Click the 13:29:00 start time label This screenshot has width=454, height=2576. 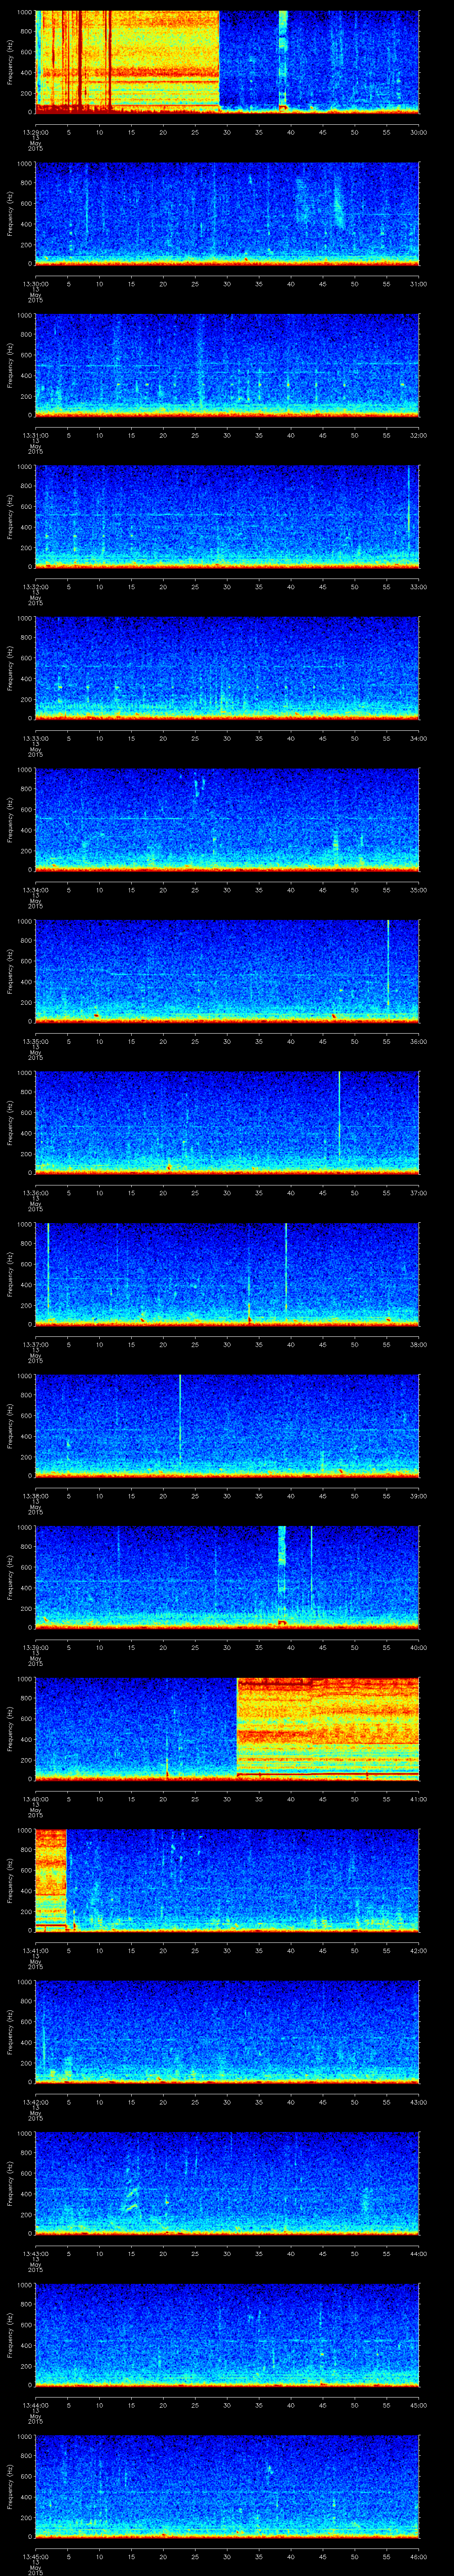click(x=35, y=132)
